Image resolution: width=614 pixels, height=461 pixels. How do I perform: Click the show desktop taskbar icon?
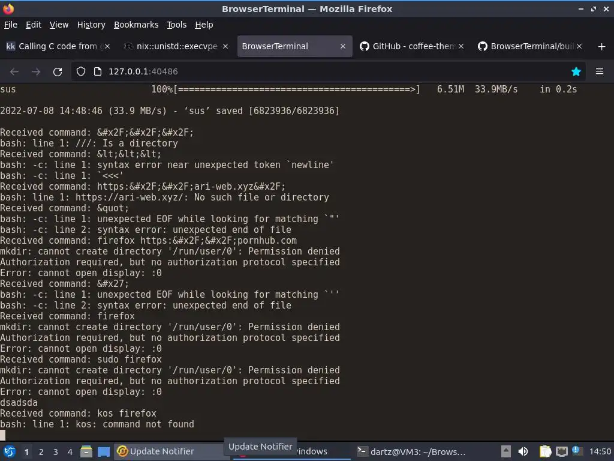point(103,451)
